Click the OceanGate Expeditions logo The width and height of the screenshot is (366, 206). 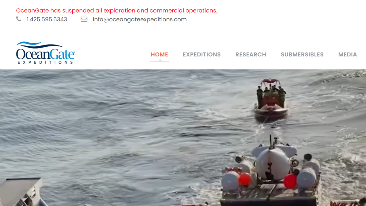(46, 53)
